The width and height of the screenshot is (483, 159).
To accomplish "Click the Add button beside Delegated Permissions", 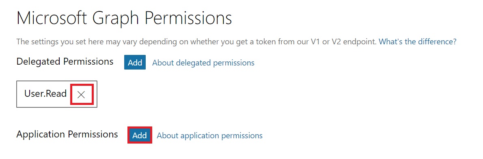I will coord(135,62).
